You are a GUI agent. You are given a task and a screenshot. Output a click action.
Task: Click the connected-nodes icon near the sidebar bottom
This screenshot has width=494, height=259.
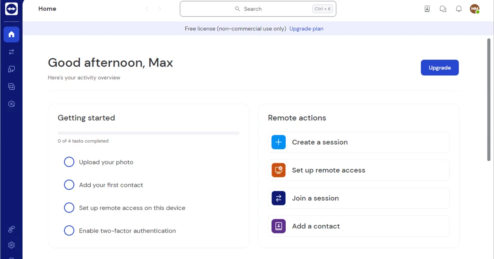coord(12,229)
